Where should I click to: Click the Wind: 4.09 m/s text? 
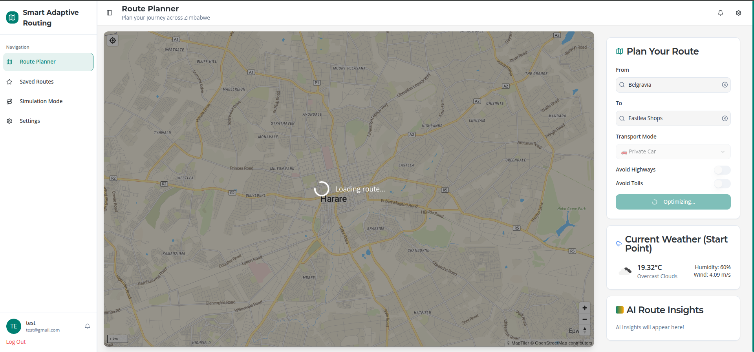click(x=712, y=275)
